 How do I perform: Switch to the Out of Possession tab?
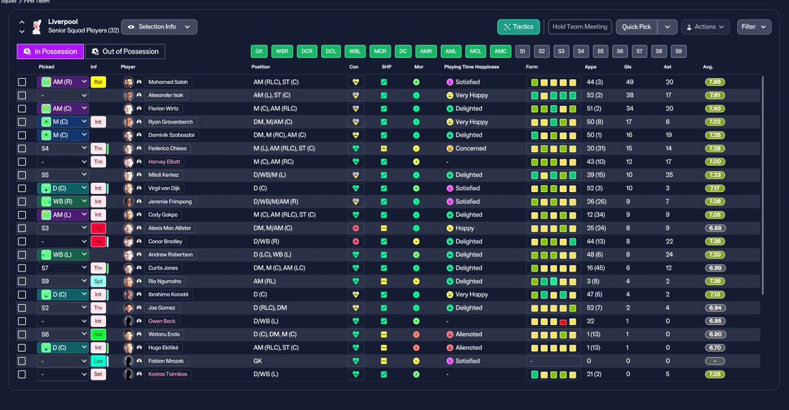(x=125, y=51)
